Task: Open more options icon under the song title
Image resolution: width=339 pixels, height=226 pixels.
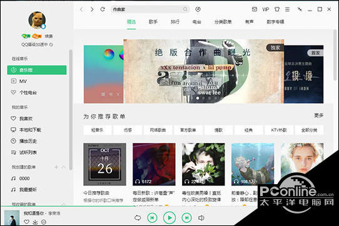Action: (x=44, y=222)
